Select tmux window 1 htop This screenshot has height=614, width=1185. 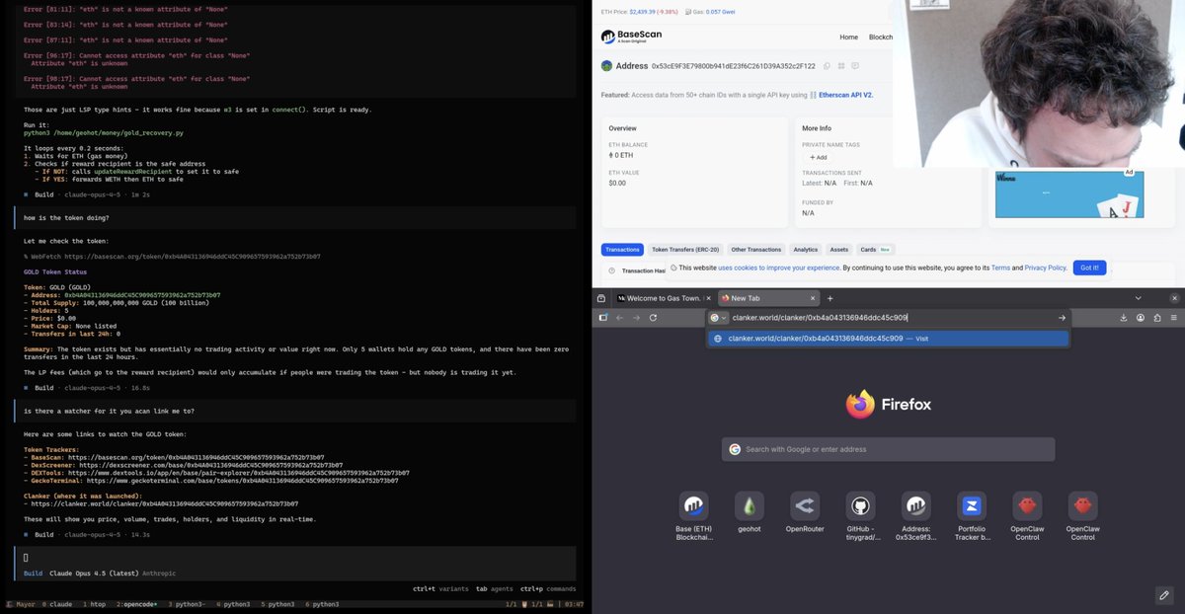click(95, 604)
